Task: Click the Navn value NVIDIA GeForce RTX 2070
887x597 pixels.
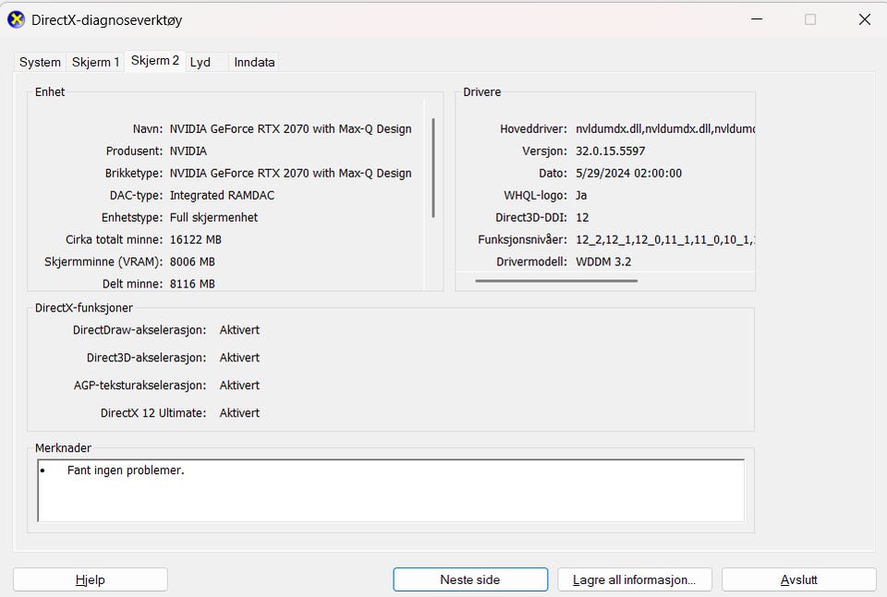Action: pyautogui.click(x=291, y=129)
